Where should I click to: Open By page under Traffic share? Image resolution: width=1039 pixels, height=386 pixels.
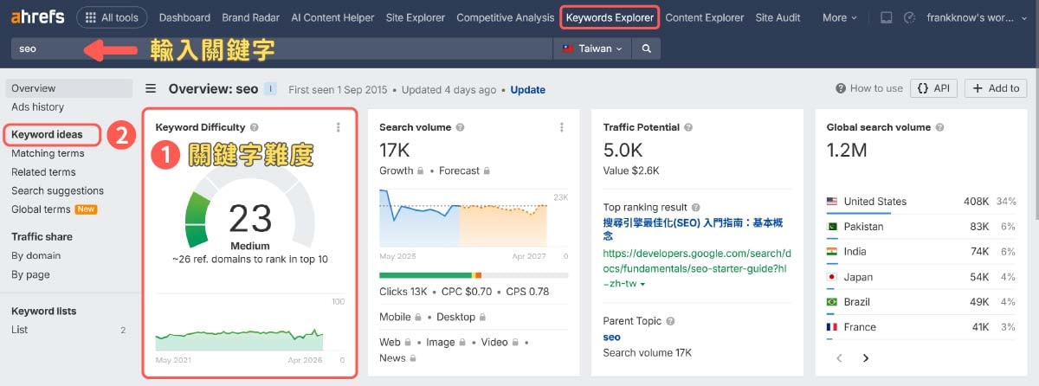tap(30, 275)
